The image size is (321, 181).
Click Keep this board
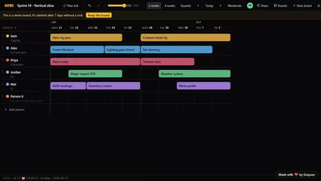point(99,15)
